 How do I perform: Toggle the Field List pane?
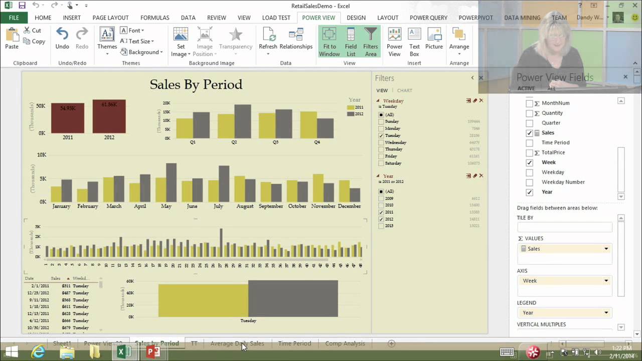[x=351, y=42]
